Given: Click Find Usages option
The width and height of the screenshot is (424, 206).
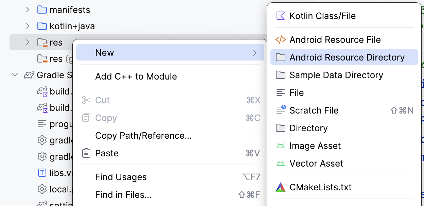Looking at the screenshot, I should [x=121, y=177].
